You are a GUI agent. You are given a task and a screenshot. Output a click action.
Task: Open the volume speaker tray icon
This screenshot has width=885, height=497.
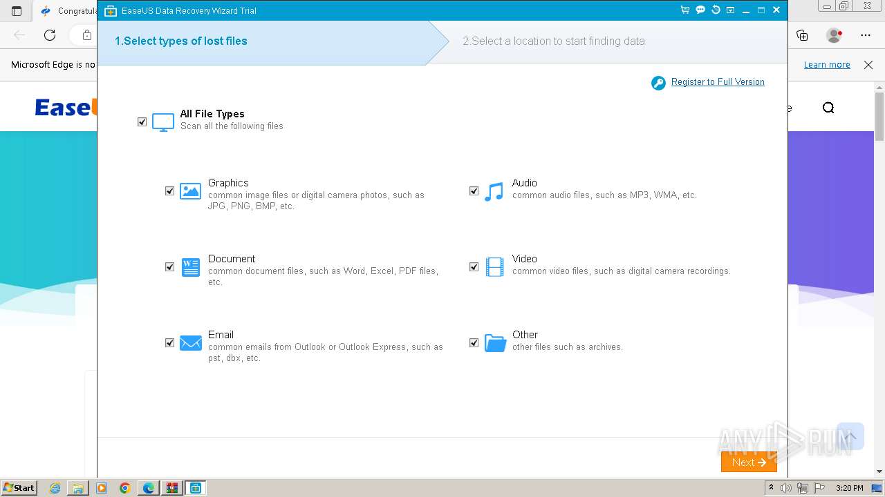[x=786, y=488]
